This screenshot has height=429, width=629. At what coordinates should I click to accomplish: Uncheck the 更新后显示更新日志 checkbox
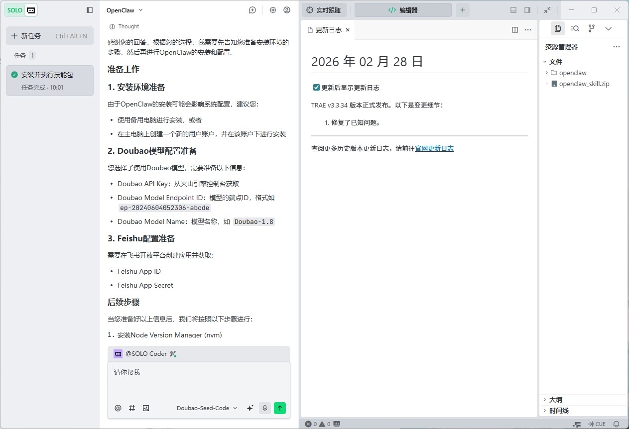click(x=316, y=88)
